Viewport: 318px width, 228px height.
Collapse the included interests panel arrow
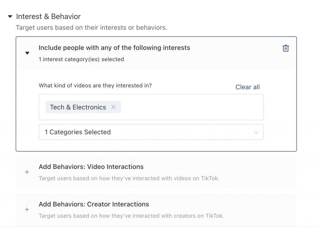[27, 53]
